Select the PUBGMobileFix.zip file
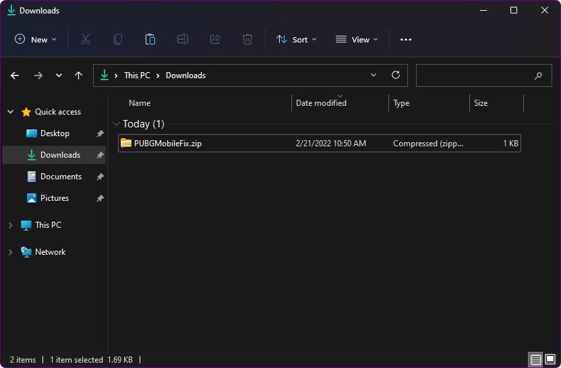The height and width of the screenshot is (368, 561). (168, 144)
